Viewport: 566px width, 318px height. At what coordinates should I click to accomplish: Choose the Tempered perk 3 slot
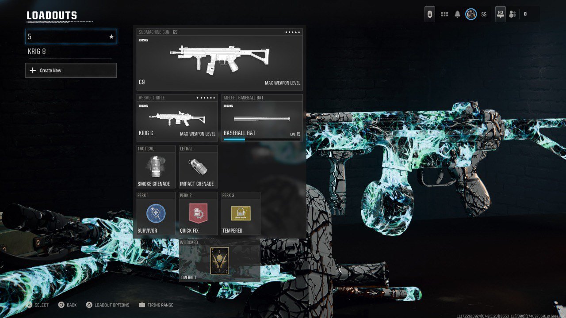pyautogui.click(x=241, y=213)
